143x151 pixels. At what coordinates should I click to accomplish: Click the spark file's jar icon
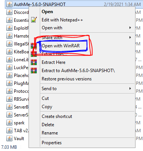click(x=9, y=123)
